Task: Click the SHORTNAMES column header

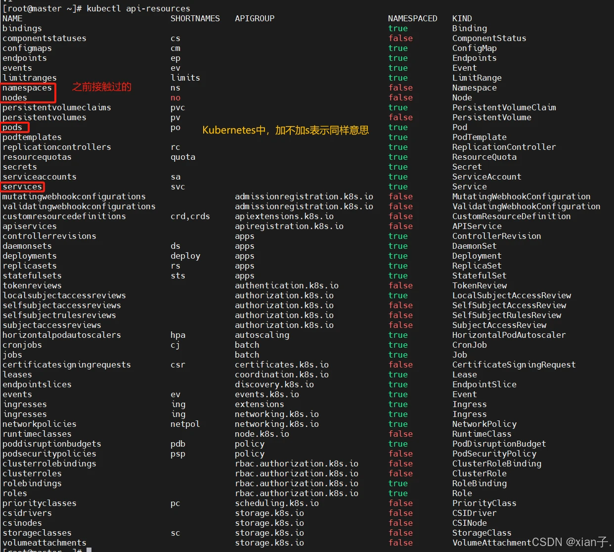Action: click(195, 19)
